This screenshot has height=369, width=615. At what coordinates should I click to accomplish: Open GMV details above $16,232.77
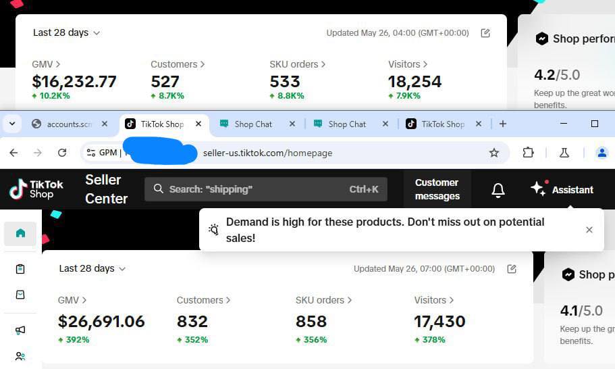(x=47, y=64)
